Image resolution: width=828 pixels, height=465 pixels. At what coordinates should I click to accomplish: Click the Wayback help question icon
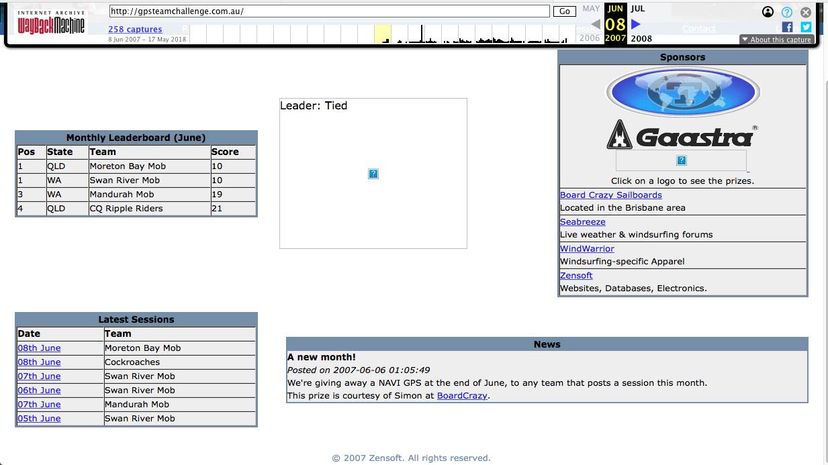click(787, 12)
